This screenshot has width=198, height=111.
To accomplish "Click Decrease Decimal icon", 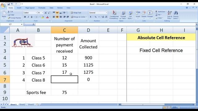I will coord(106,17).
